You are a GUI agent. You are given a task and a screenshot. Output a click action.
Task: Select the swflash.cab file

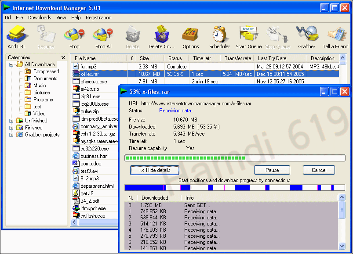coord(93,215)
